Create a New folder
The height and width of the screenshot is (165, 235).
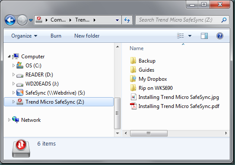pos(87,36)
